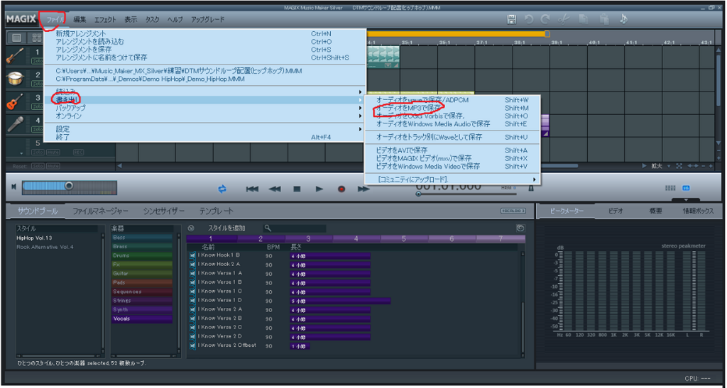Expand the 読込み submenu arrow
The height and width of the screenshot is (388, 727).
pos(360,92)
